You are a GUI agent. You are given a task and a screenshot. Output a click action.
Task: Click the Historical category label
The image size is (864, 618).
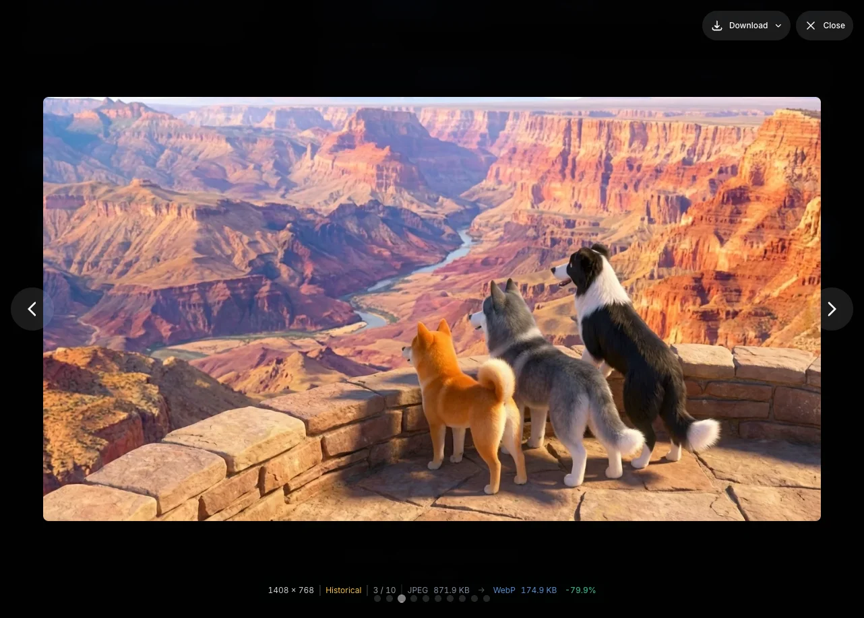coord(343,590)
